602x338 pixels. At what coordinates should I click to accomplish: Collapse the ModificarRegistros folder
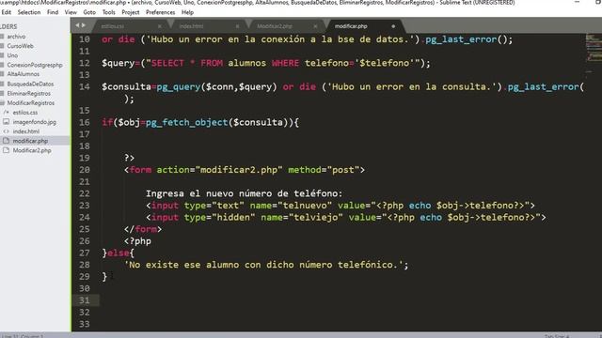click(31, 102)
